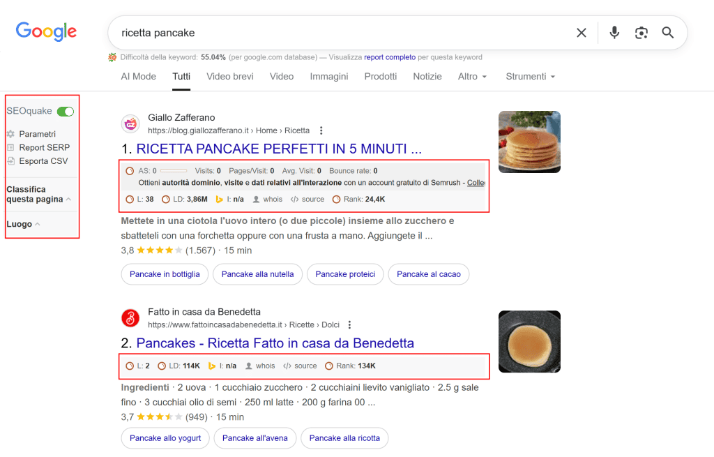Screen dimensions: 714x457
Task: Click whois person icon in first result
Action: (256, 199)
